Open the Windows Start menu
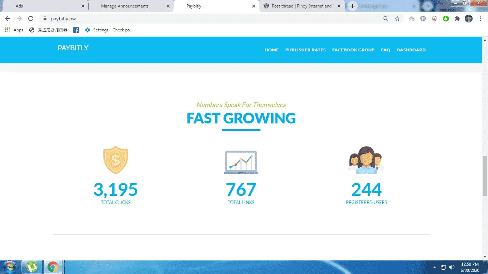 click(9, 267)
